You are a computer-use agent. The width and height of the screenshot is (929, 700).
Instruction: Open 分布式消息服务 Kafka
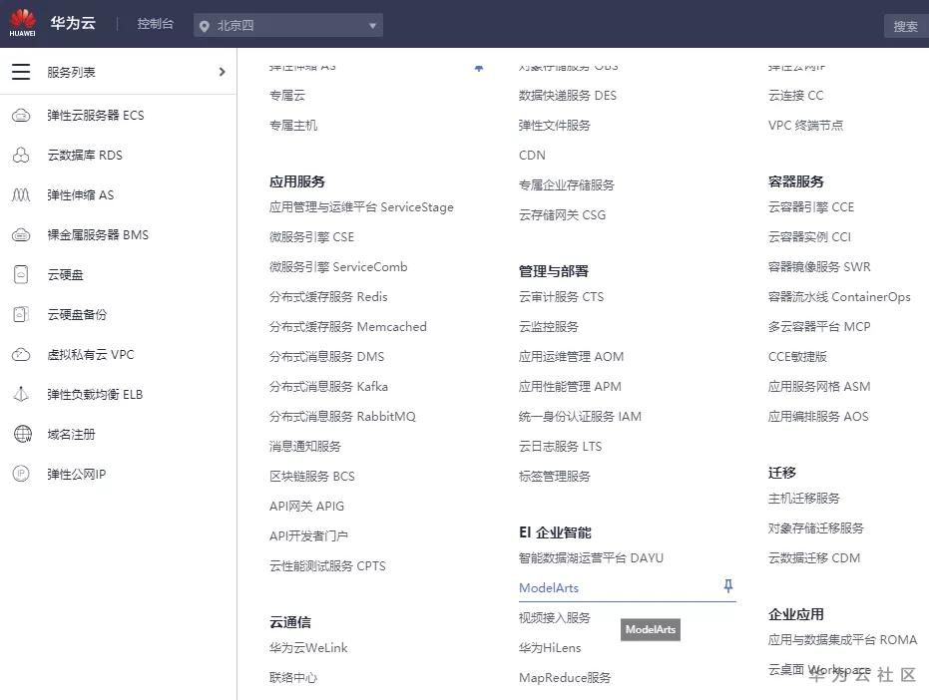pyautogui.click(x=329, y=387)
